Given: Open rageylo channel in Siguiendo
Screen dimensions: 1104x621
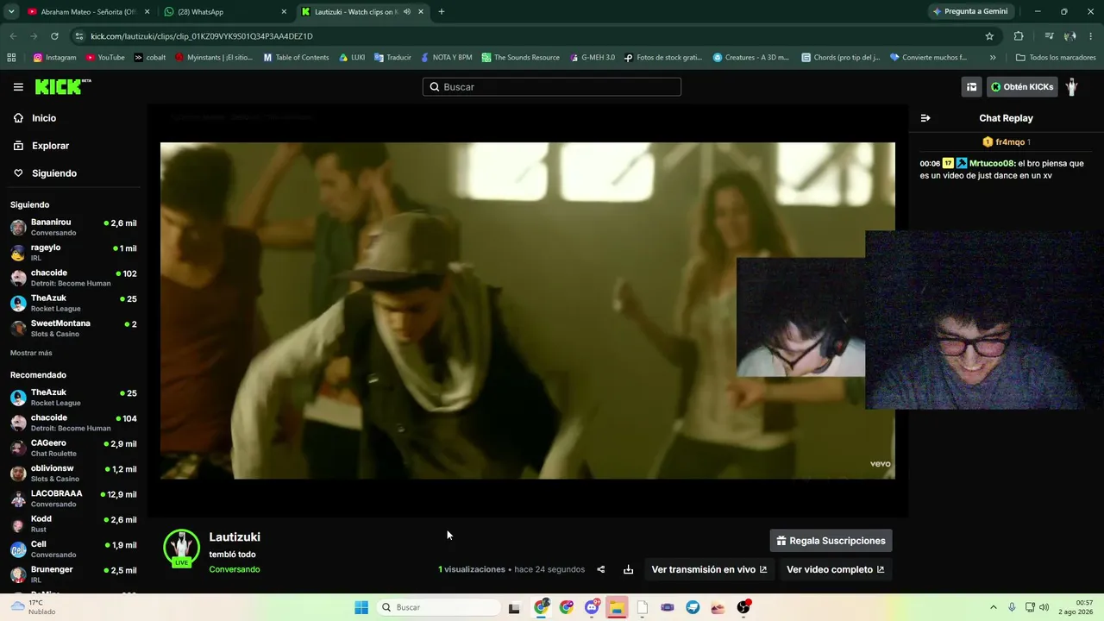Looking at the screenshot, I should (73, 253).
